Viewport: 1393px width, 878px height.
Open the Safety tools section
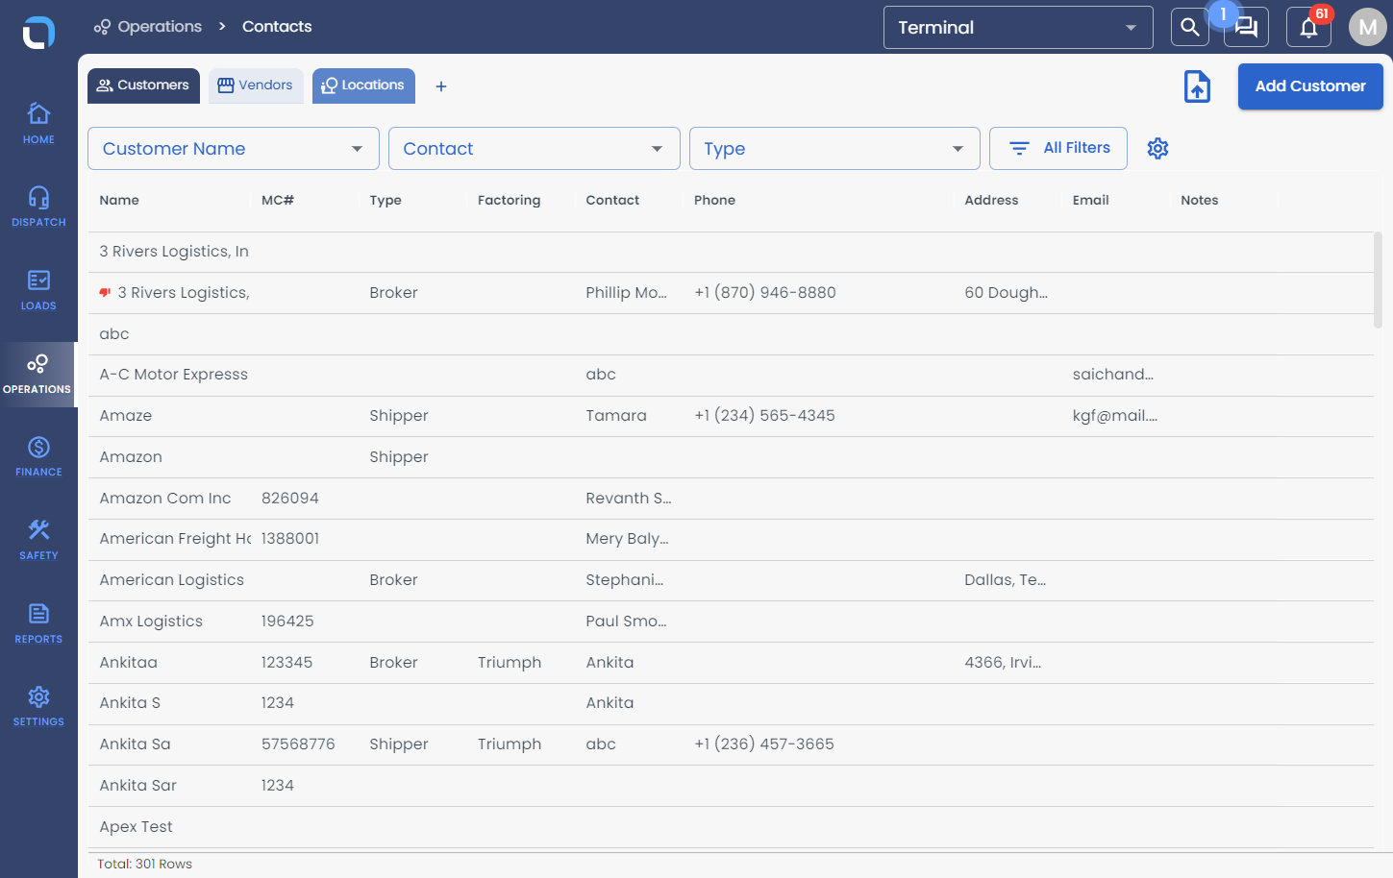coord(38,539)
